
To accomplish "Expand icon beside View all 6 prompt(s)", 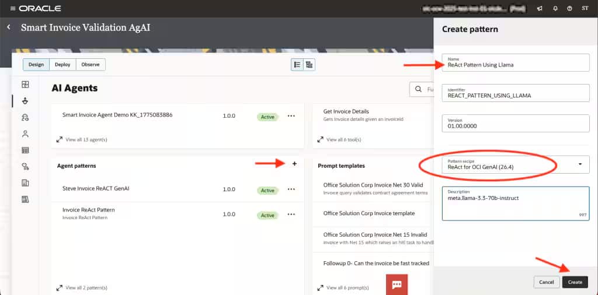I will (x=321, y=288).
